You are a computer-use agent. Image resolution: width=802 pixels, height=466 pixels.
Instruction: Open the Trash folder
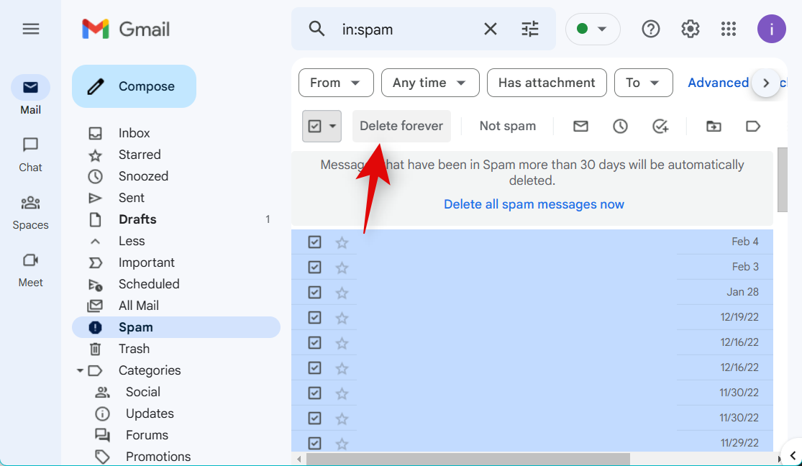[134, 349]
